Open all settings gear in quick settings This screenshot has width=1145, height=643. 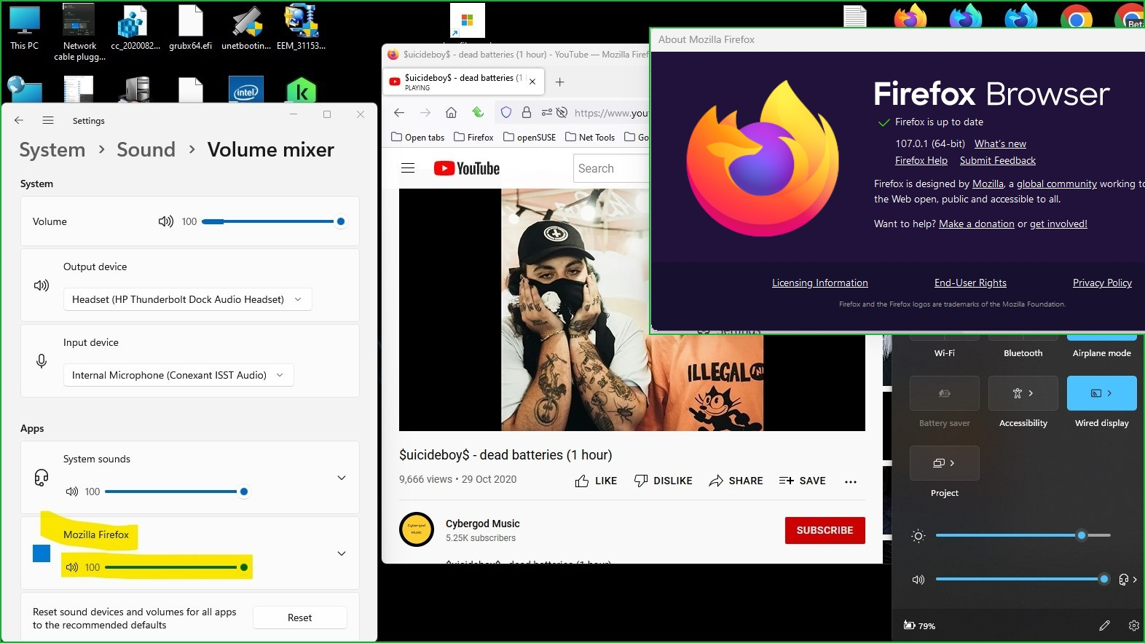(x=1133, y=625)
